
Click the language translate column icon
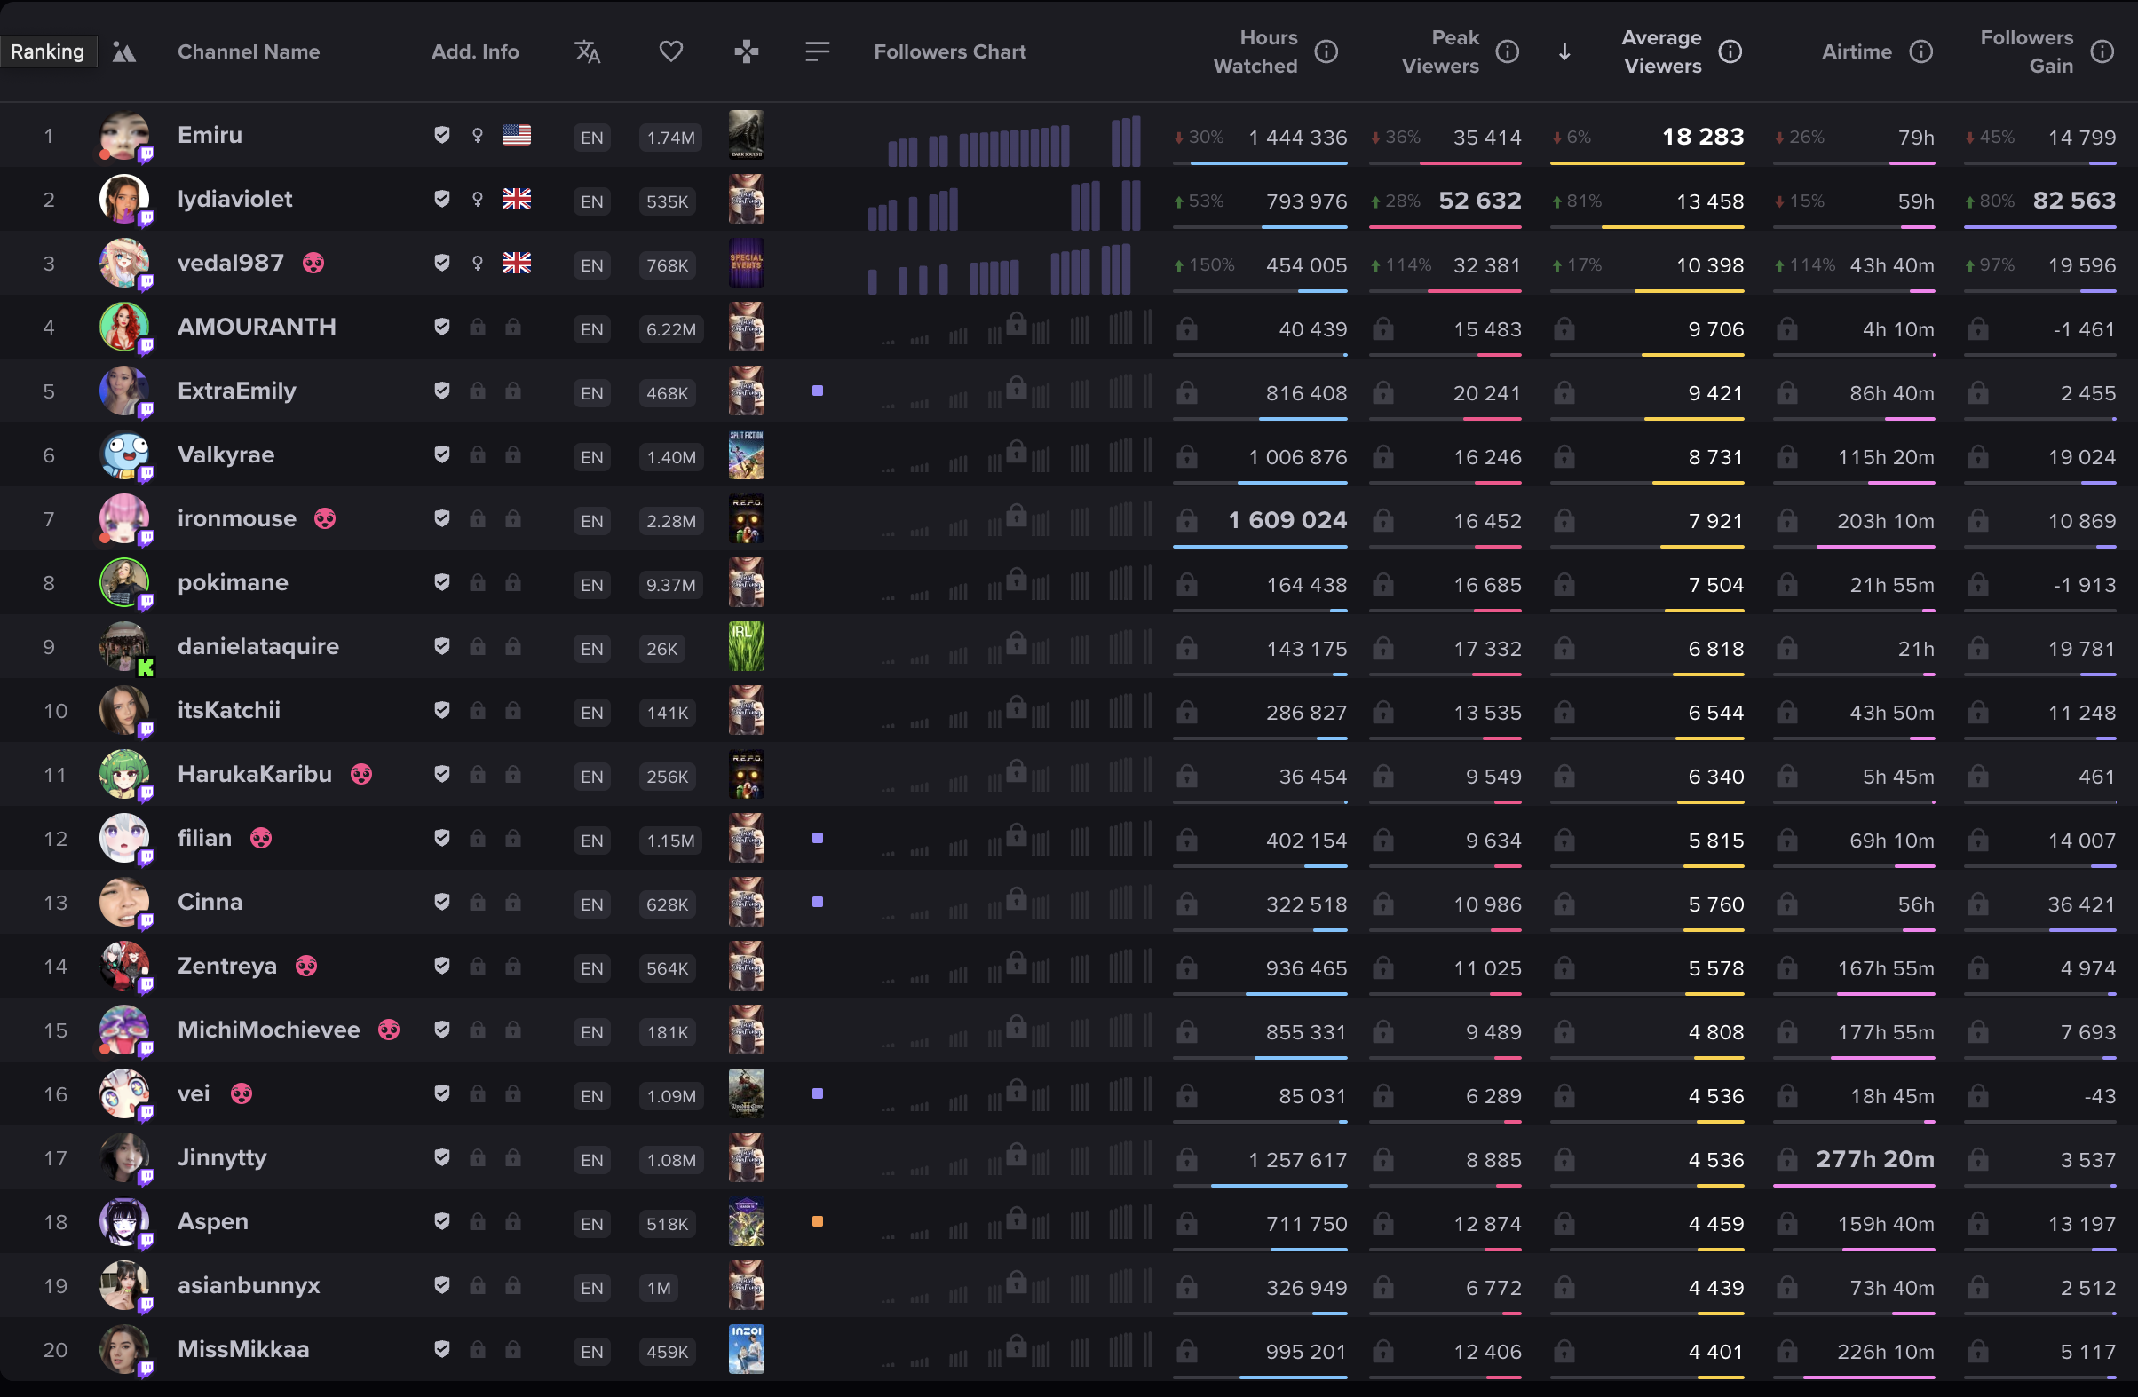pos(588,52)
